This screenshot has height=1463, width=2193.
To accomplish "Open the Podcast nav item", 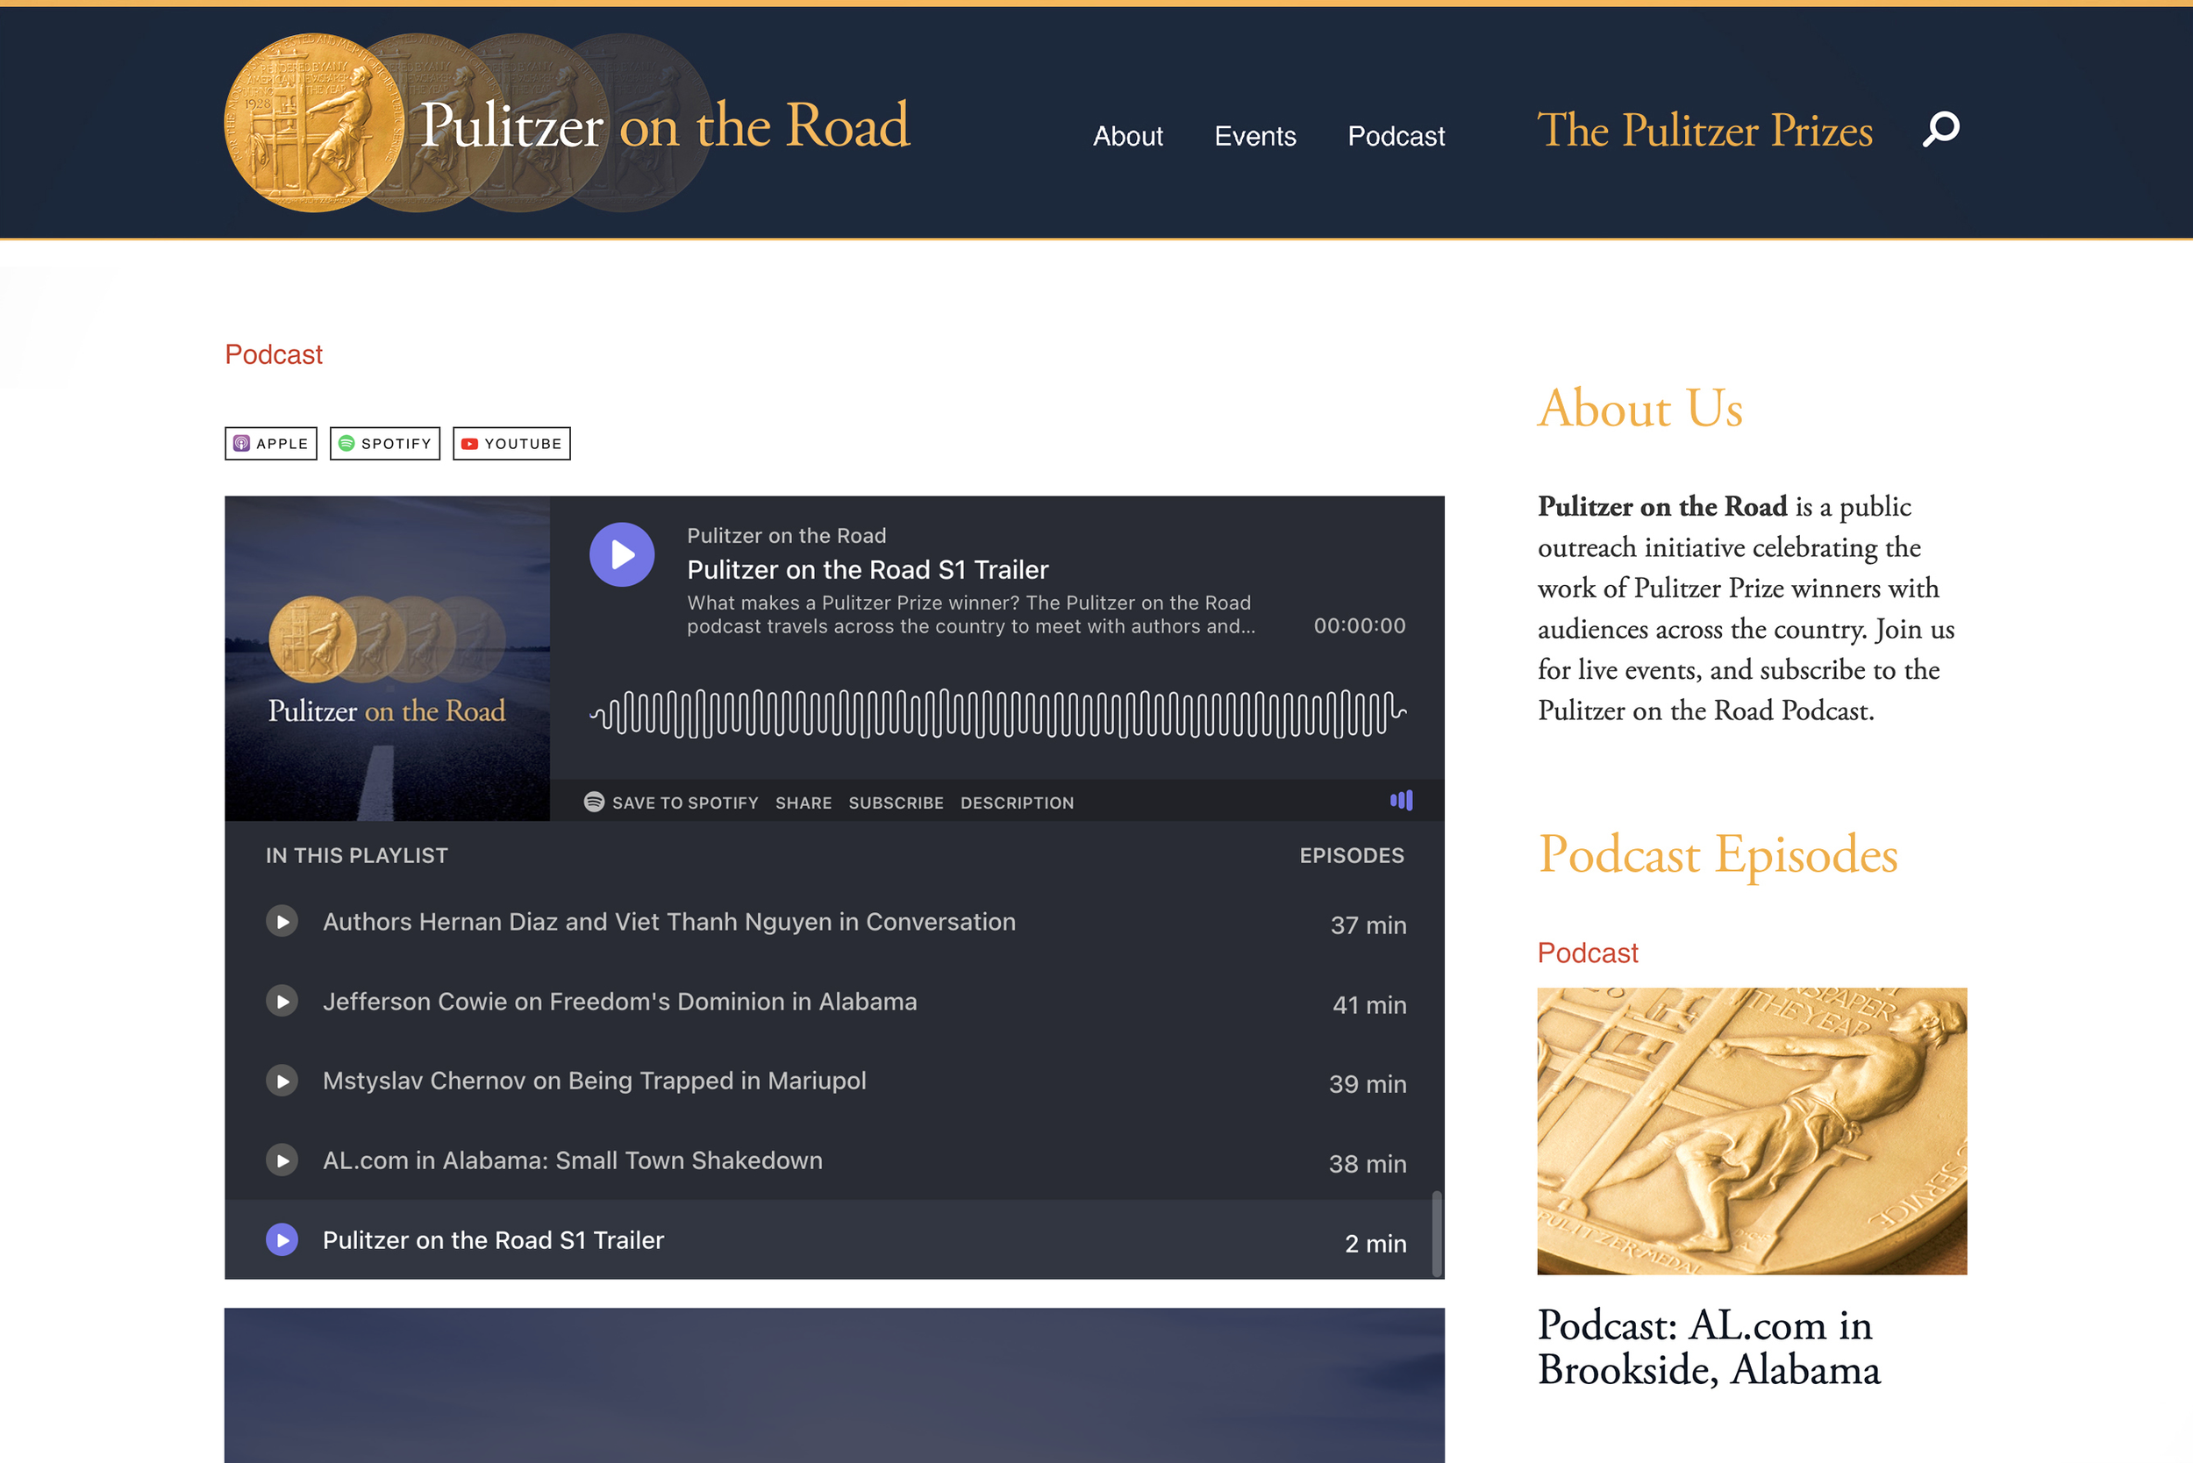I will pyautogui.click(x=1396, y=136).
